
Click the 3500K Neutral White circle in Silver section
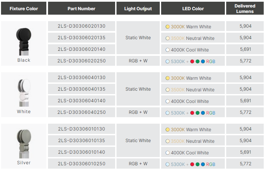pos(168,141)
